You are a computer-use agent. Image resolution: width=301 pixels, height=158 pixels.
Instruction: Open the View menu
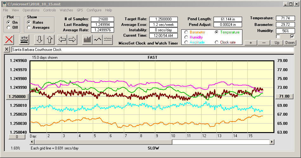[x=15, y=10]
